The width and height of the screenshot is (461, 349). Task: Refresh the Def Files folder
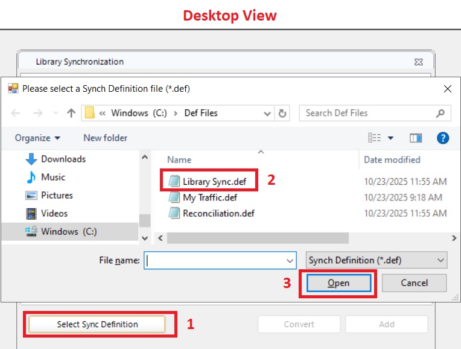pyautogui.click(x=282, y=114)
